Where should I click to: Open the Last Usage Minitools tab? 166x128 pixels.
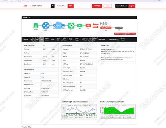pos(85,39)
